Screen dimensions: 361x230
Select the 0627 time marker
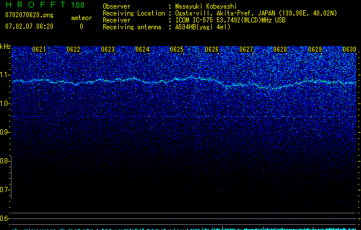click(x=246, y=49)
